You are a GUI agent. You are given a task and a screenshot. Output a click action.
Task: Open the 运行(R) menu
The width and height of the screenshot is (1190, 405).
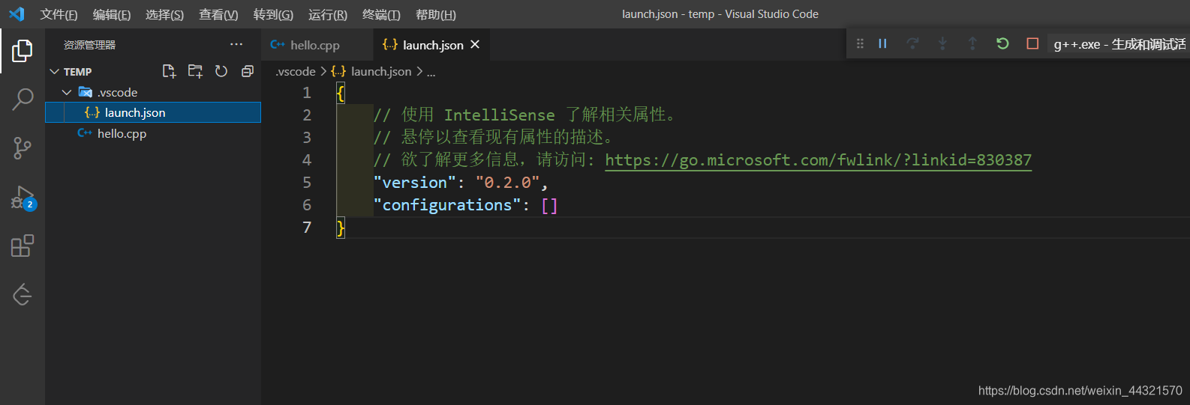(x=328, y=14)
